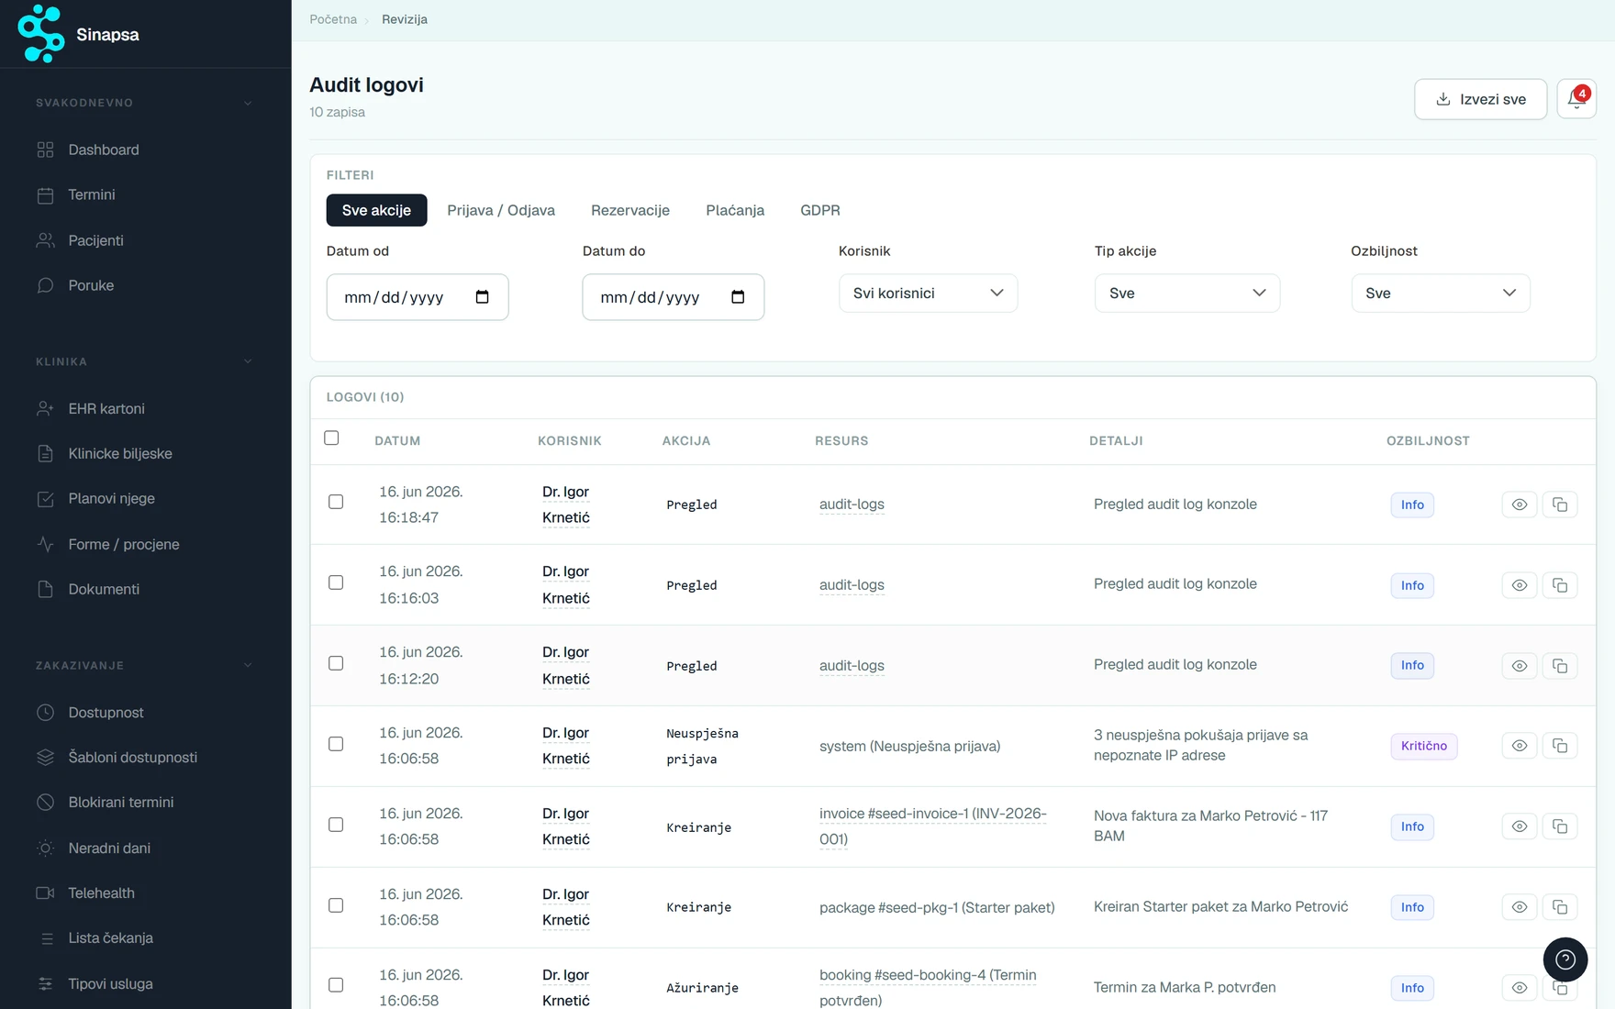Copy the 16:18:47 log entry
The height and width of the screenshot is (1009, 1615).
[1560, 504]
